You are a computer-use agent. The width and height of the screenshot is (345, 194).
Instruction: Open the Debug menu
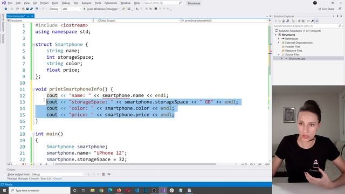66,3
